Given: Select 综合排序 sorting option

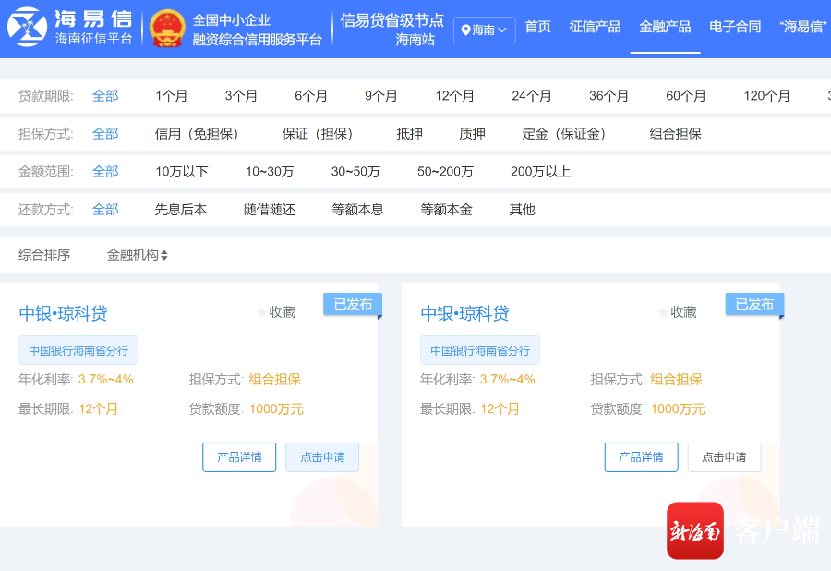Looking at the screenshot, I should pos(44,255).
